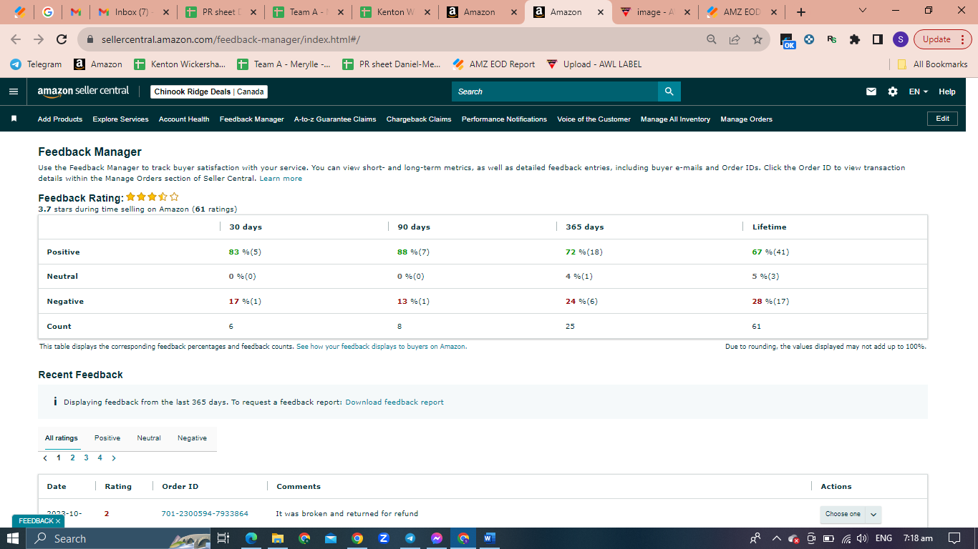Open the Chrome profile avatar S
Image resolution: width=978 pixels, height=549 pixels.
pyautogui.click(x=901, y=40)
